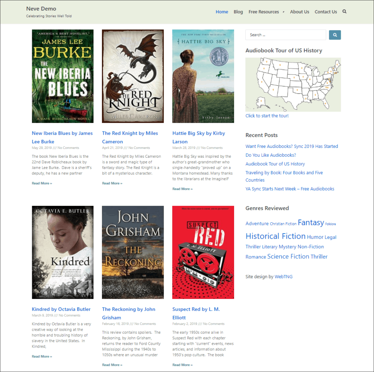This screenshot has height=372, width=374.
Task: Read More on Kindred post
Action: (x=42, y=356)
